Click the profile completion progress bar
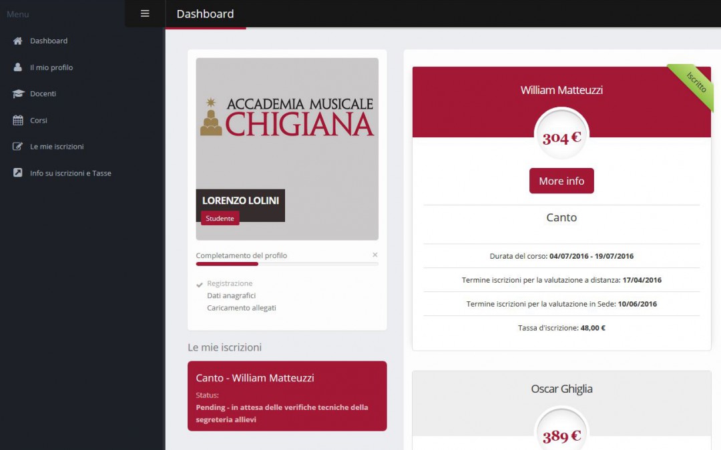 287,264
